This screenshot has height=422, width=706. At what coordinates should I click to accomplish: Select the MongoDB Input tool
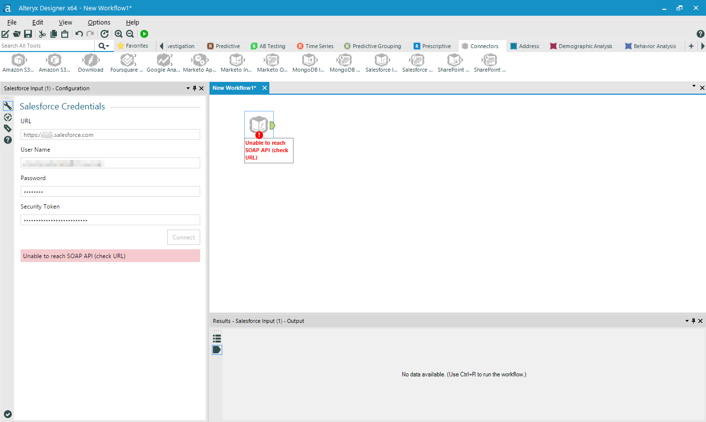[x=308, y=62]
